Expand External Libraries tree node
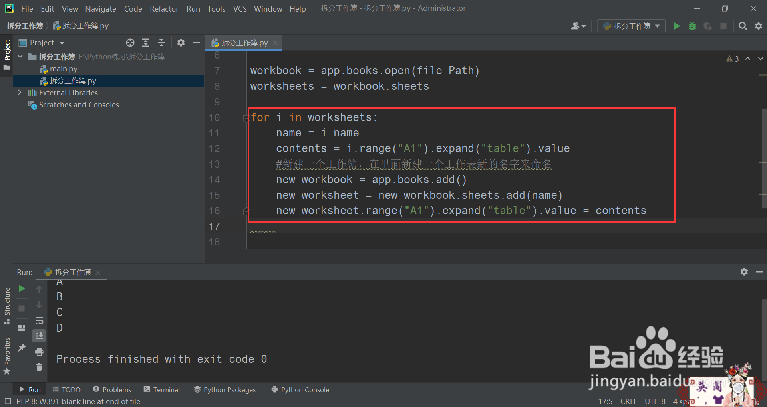The image size is (767, 407). (20, 93)
